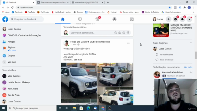Open the three-dot menu on Felipe's post
Image resolution: width=197 pixels, height=111 pixels.
[128, 43]
